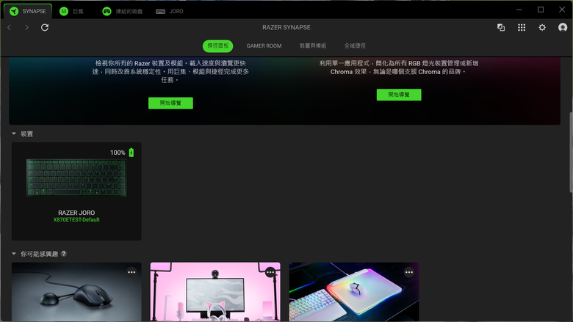Viewport: 573px width, 322px height.
Task: Select the GAMER ROOM tab
Action: coord(264,46)
